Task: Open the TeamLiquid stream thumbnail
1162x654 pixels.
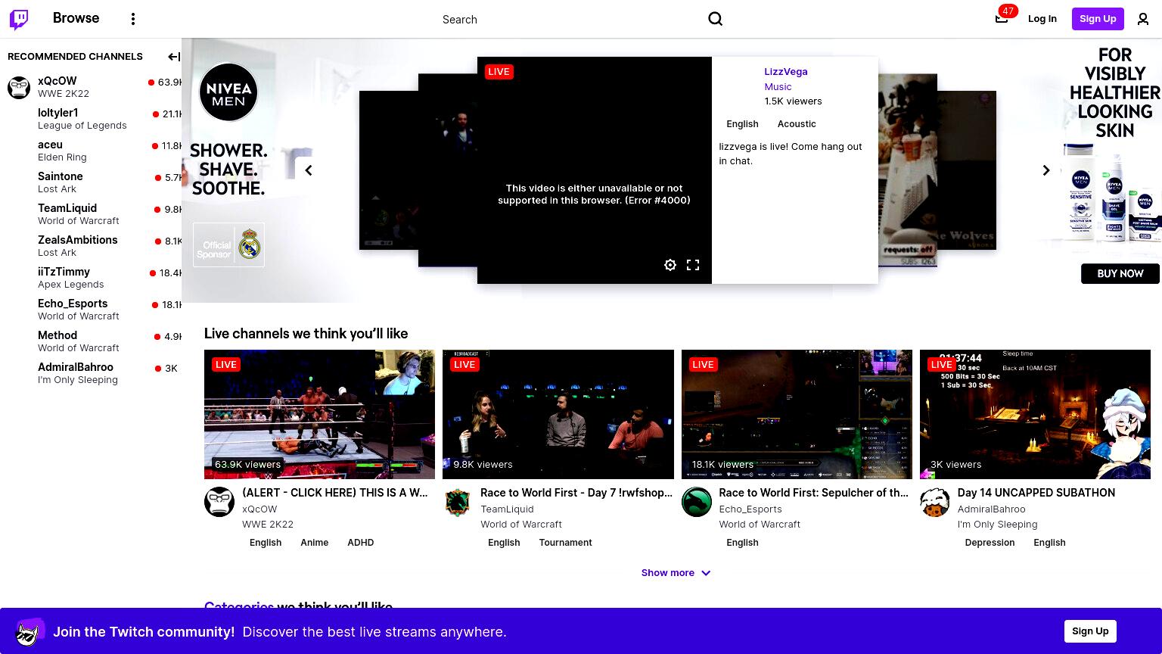Action: click(x=558, y=414)
